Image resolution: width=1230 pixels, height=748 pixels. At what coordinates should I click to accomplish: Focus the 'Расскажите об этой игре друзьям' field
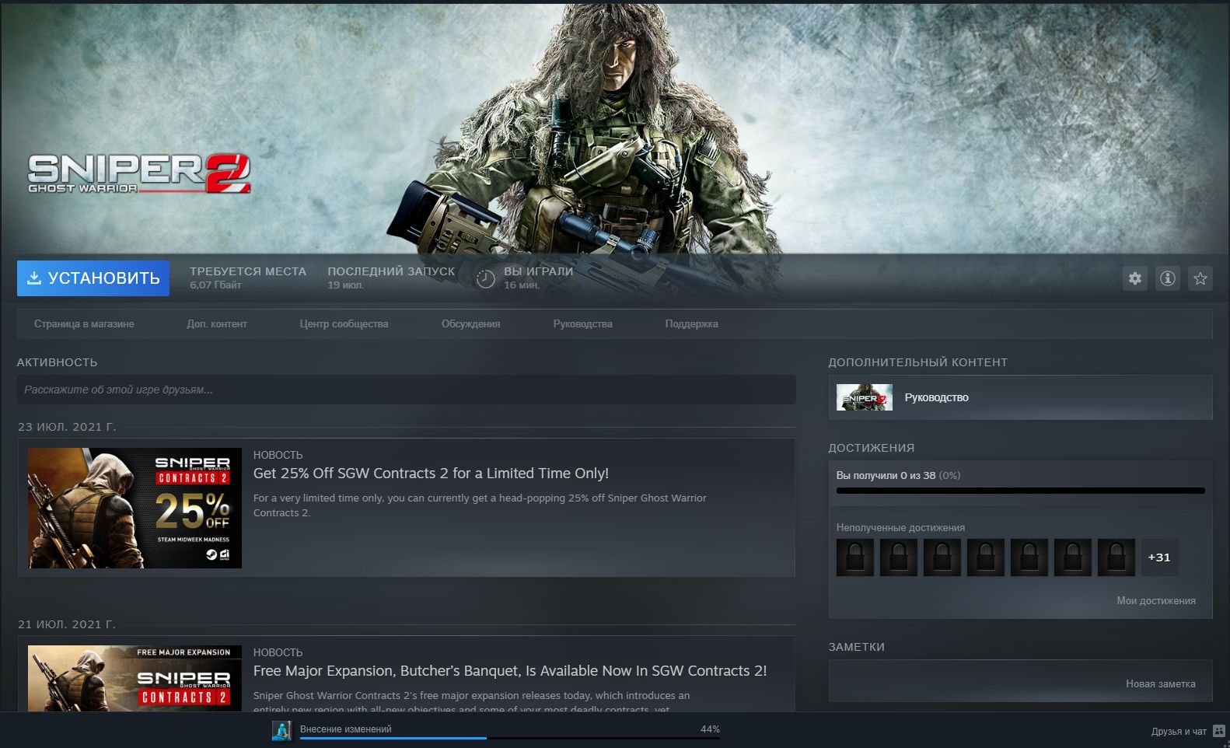(x=407, y=390)
